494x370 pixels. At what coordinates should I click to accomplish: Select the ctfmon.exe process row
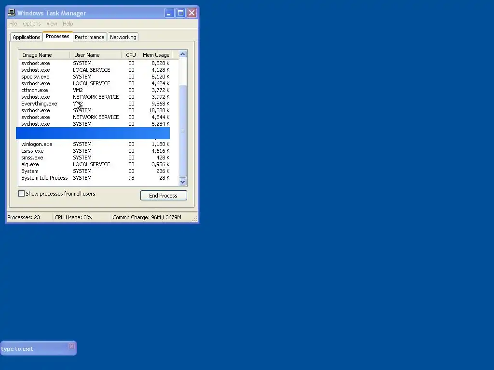tap(95, 90)
